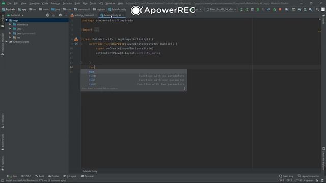Open the Layout Inspector

pos(308,176)
